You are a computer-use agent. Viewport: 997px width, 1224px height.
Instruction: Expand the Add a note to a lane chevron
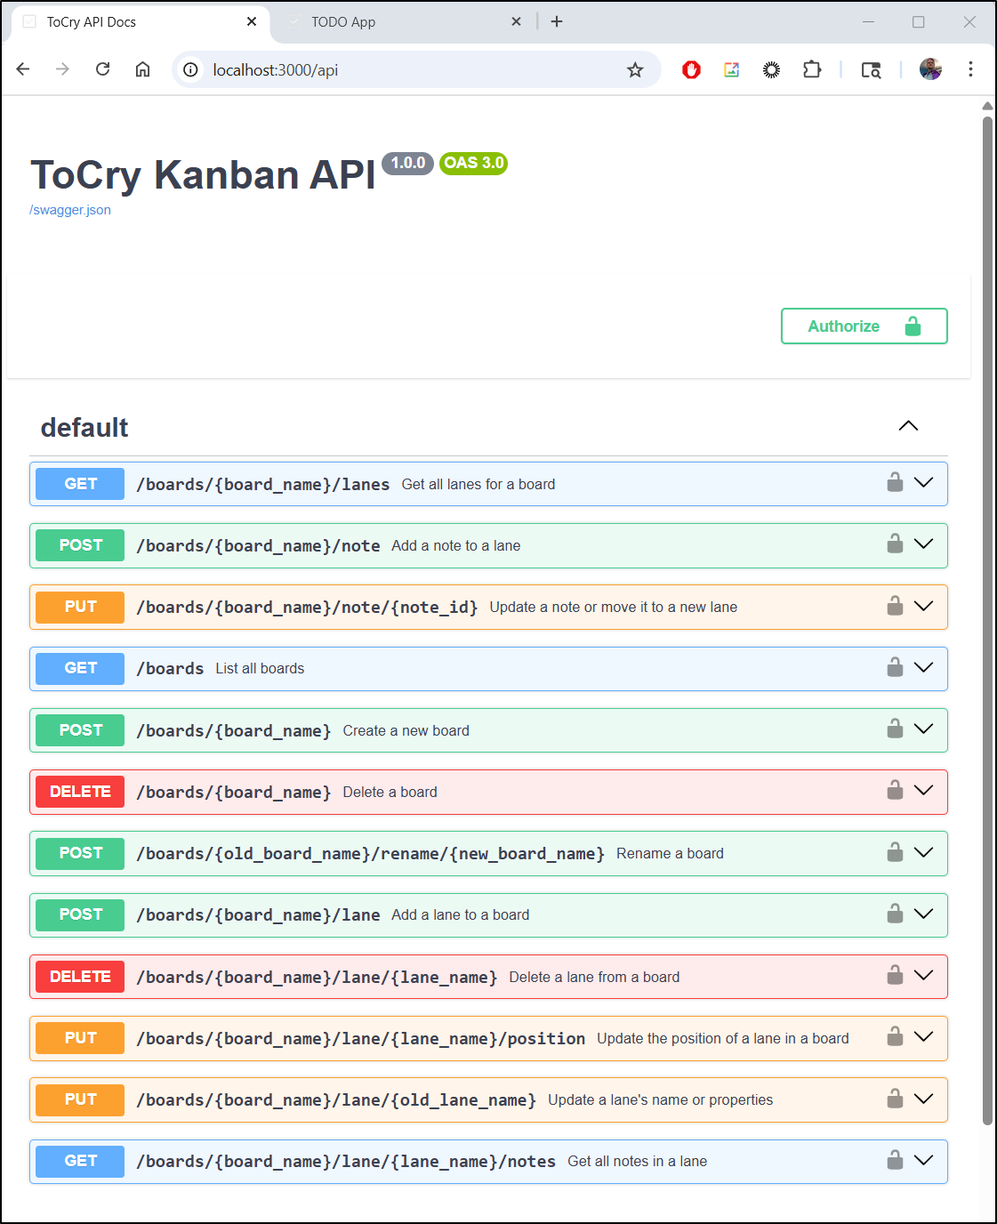[924, 544]
